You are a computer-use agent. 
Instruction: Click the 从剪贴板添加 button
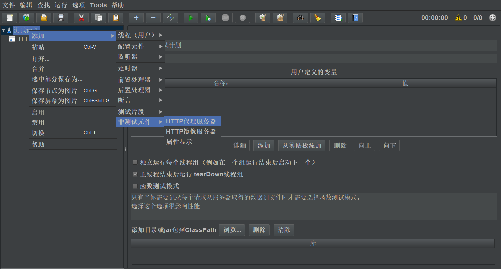coord(302,145)
